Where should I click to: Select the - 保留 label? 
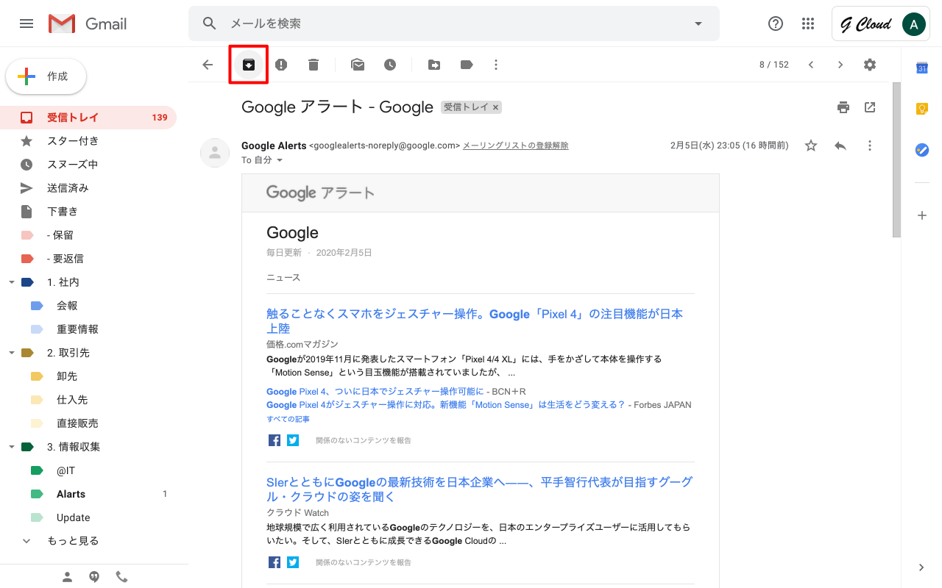[x=88, y=235]
